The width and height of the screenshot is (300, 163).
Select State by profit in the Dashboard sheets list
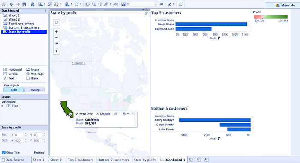tap(24, 32)
